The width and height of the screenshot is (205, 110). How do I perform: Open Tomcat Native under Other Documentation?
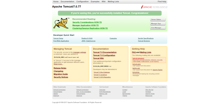point(81,94)
